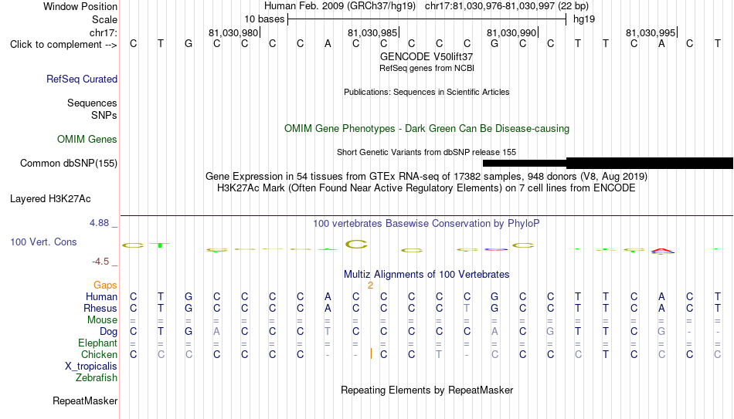Click 'Multiz Alignments of 100 Vertebrates' title

426,275
